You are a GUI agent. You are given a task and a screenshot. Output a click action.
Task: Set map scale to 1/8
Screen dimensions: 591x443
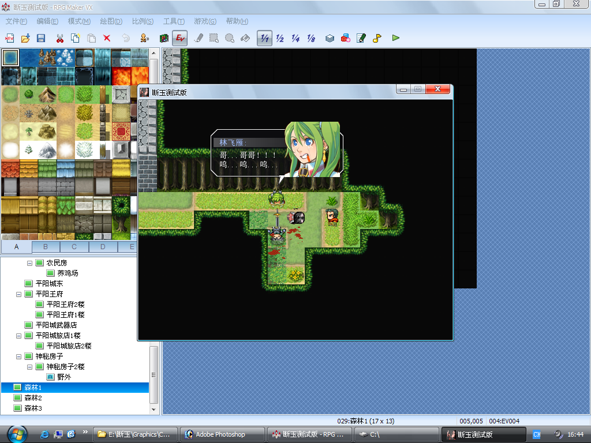point(311,38)
